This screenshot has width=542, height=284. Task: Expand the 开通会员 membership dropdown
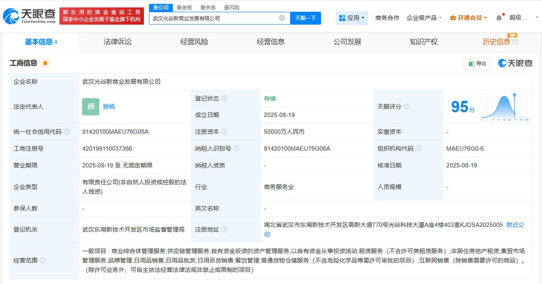click(468, 18)
